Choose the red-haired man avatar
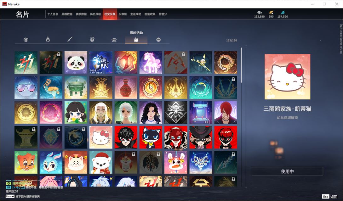343x201 pixels. click(x=226, y=112)
